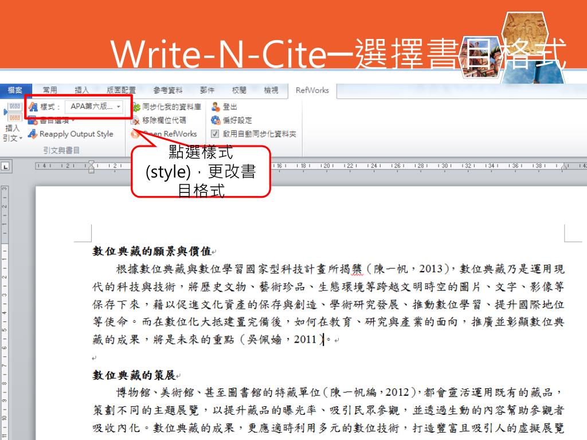
Task: Expand the 插入引文 dropdown arrow
Action: tap(21, 139)
